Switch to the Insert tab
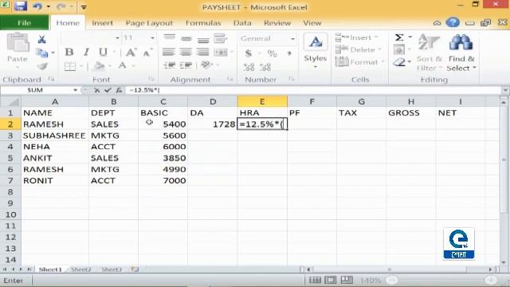 [102, 23]
